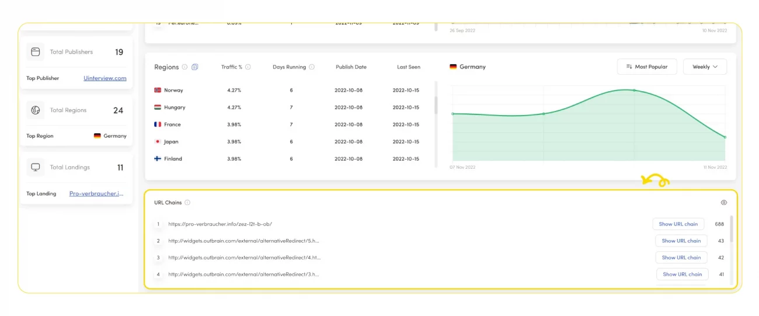Click info icon next to URL Chains
Viewport: 759px width, 316px height.
[187, 203]
